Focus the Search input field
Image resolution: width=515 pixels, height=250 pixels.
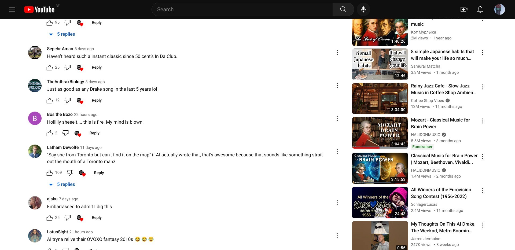click(242, 9)
